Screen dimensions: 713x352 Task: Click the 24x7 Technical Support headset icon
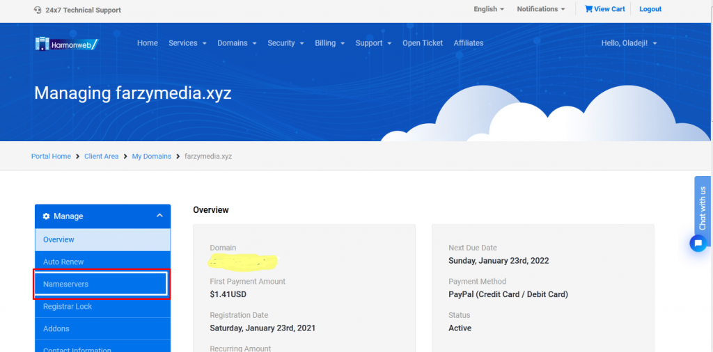[38, 10]
